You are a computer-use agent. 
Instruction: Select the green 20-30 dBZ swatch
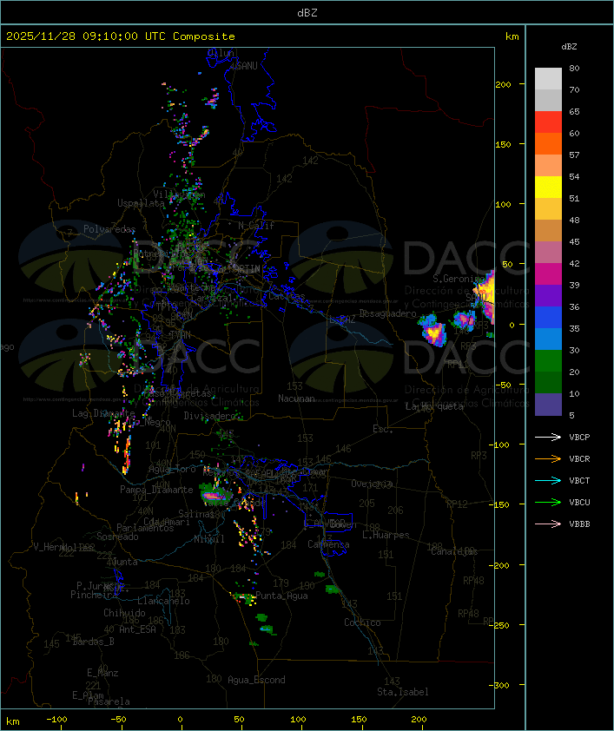pyautogui.click(x=548, y=361)
